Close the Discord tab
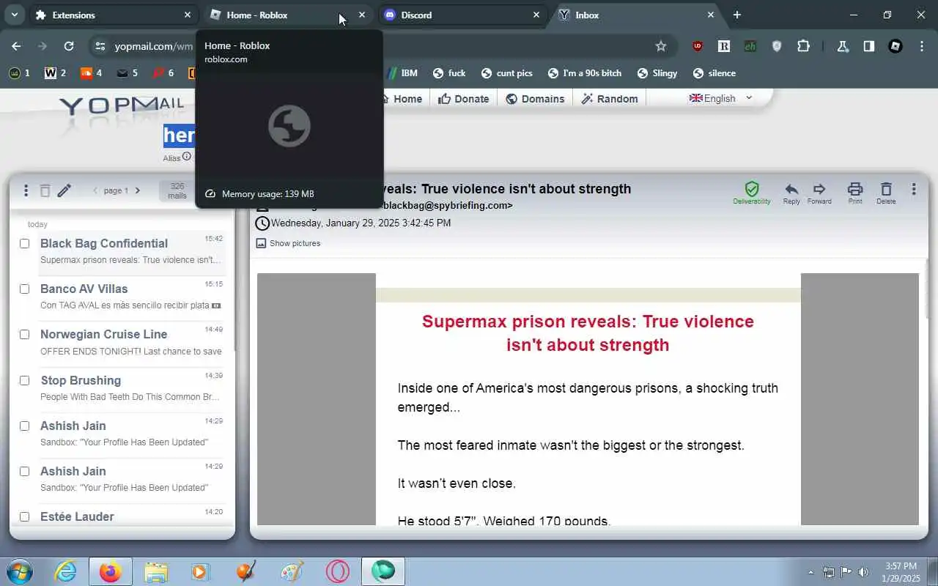 [536, 15]
